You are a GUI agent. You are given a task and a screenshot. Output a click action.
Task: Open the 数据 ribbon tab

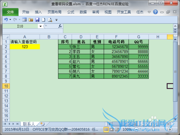point(83,12)
